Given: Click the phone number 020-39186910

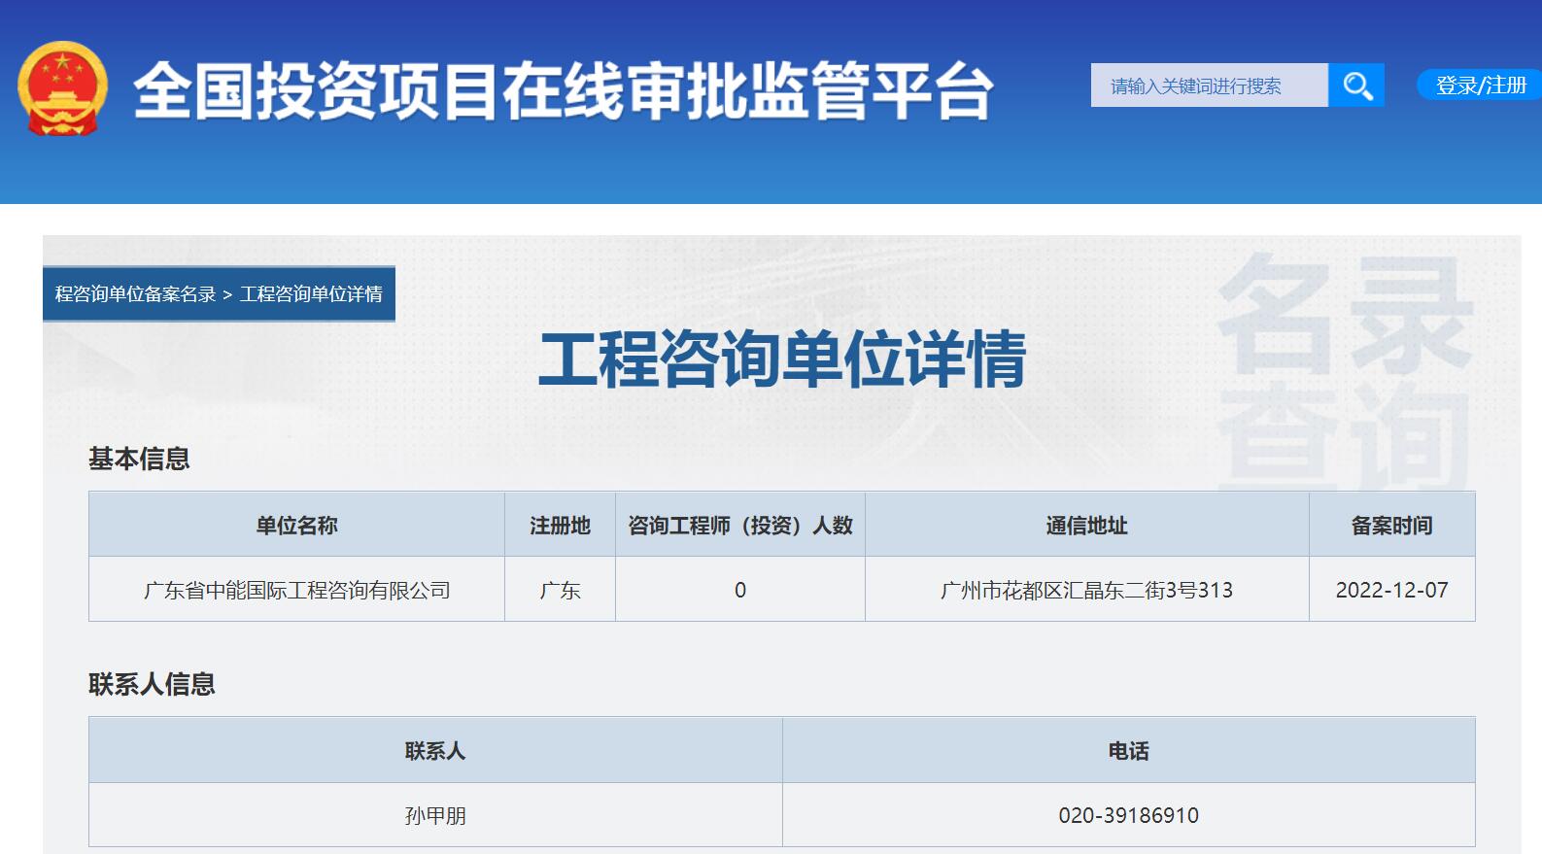Looking at the screenshot, I should click(1128, 816).
